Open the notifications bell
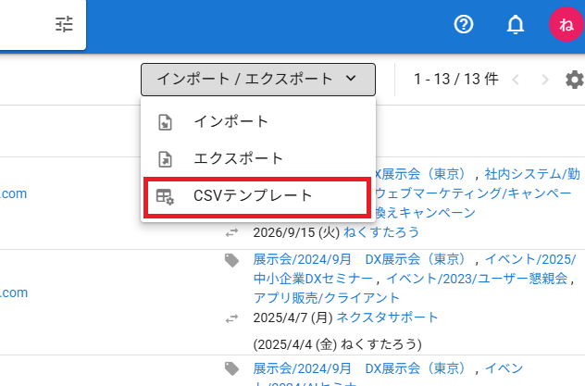The width and height of the screenshot is (585, 386). tap(516, 25)
